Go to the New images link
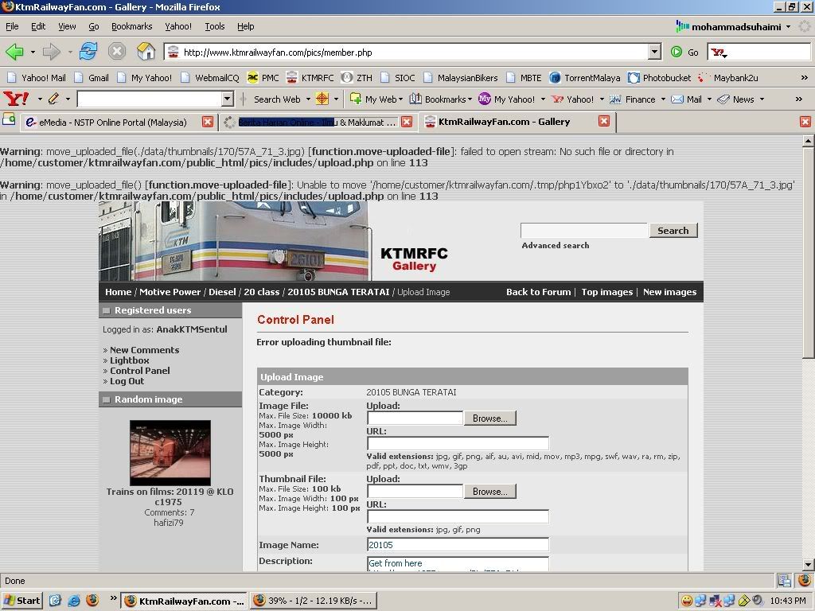The image size is (815, 611). [x=669, y=292]
